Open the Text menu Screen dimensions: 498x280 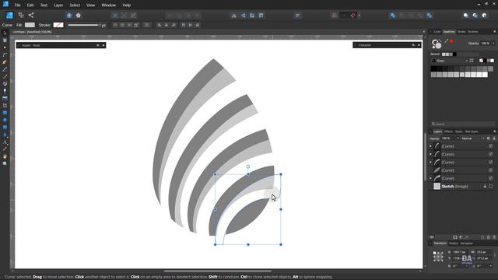coord(44,5)
